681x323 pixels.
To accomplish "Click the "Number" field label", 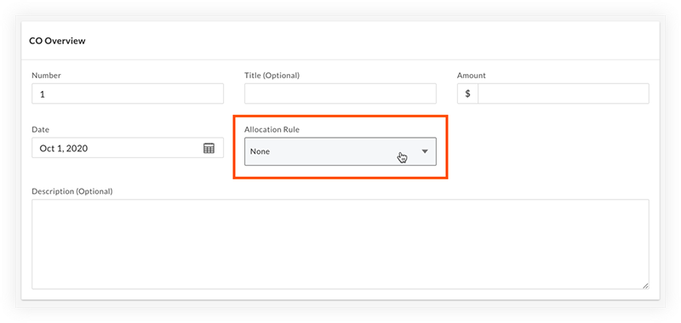I will click(x=46, y=76).
